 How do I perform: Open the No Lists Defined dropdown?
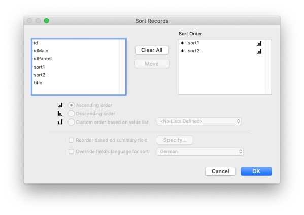click(199, 121)
